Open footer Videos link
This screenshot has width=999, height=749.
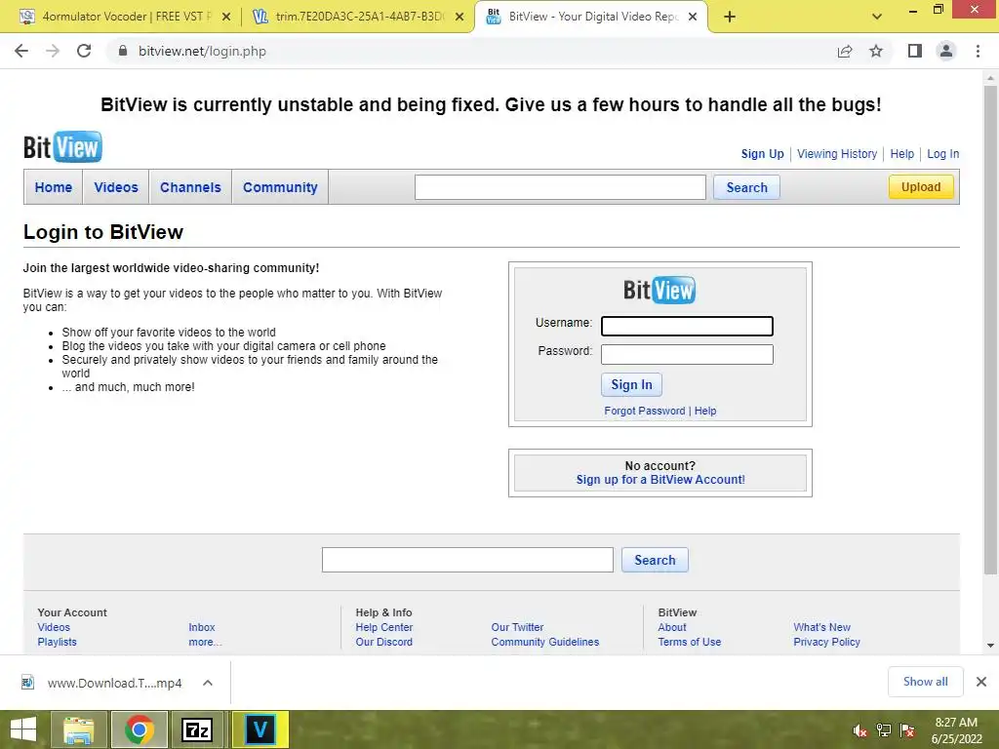tap(54, 627)
